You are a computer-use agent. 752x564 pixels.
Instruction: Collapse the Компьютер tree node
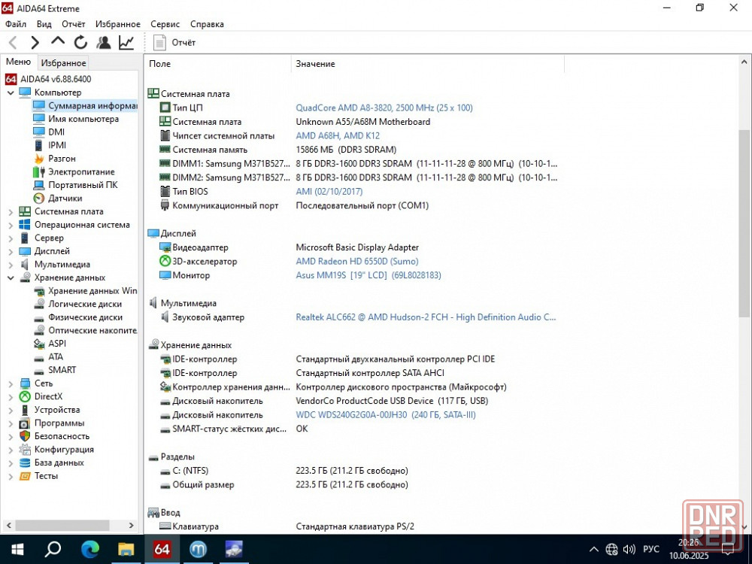click(x=11, y=92)
